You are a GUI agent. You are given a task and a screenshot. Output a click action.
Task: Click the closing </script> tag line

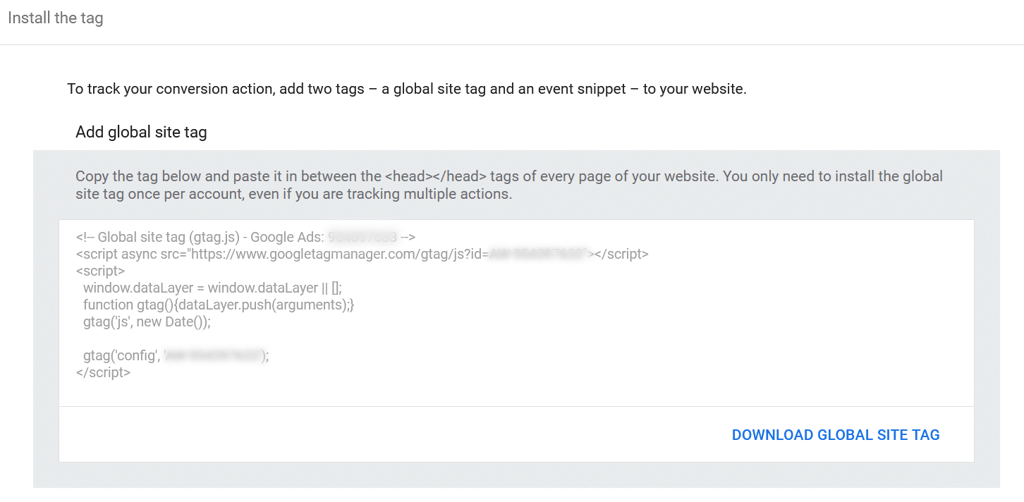tap(103, 373)
